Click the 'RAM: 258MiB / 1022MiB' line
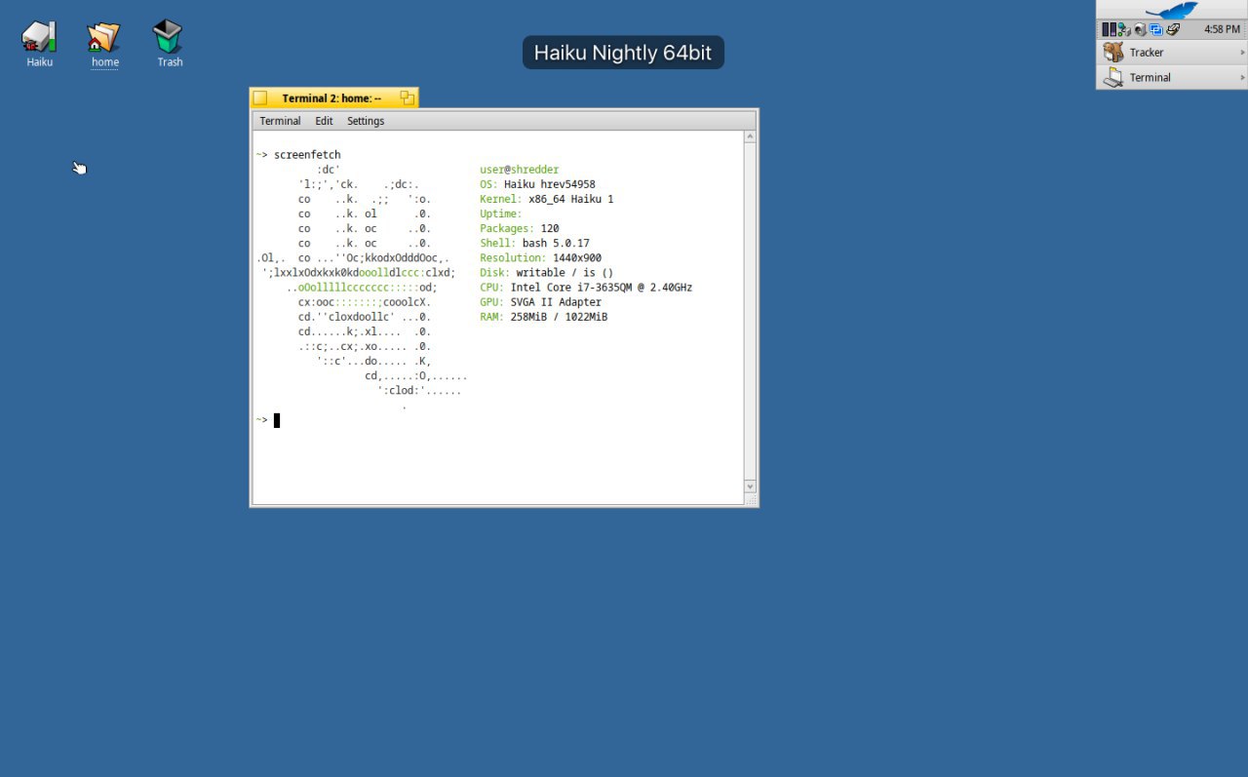Viewport: 1248px width, 777px height. pyautogui.click(x=543, y=317)
